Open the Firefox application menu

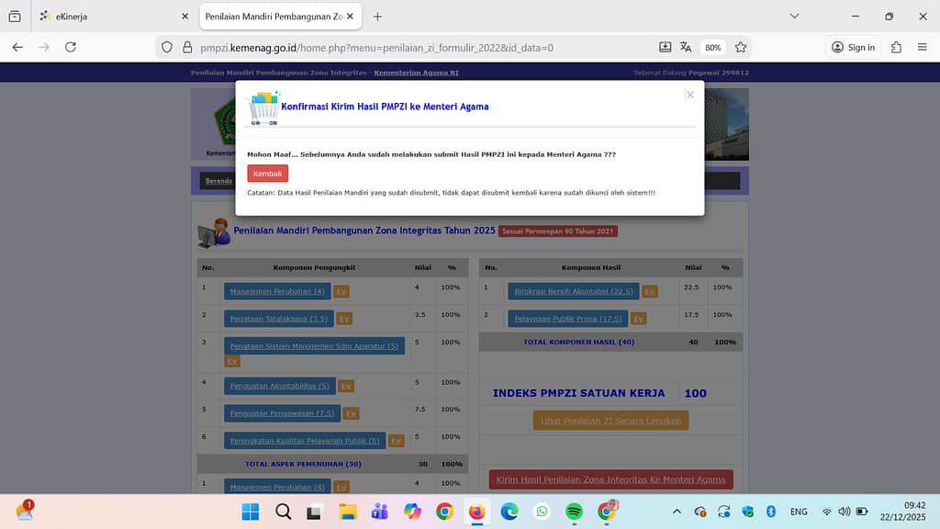tap(922, 47)
